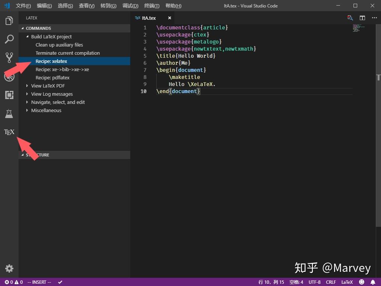Viewport: 381px width, 286px height.
Task: Open the Explorer view in activity bar
Action: point(9,20)
